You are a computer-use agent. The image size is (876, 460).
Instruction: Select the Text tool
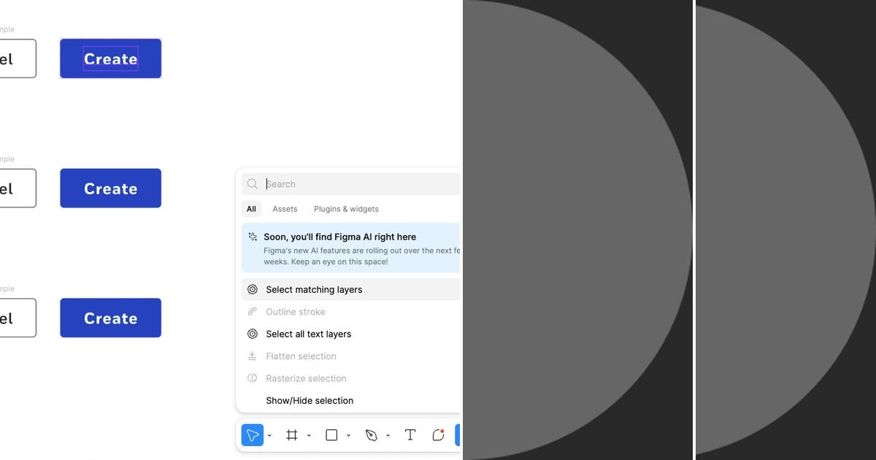(410, 434)
